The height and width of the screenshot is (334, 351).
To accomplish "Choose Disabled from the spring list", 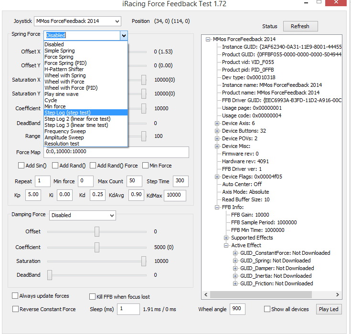I will (86, 44).
